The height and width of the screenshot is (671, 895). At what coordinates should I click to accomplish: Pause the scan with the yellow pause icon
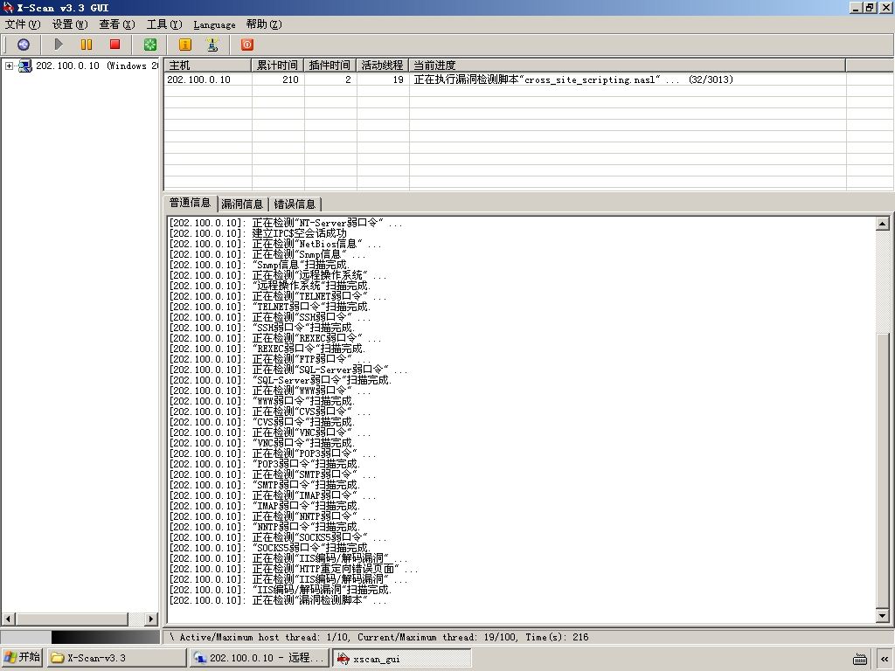[87, 45]
